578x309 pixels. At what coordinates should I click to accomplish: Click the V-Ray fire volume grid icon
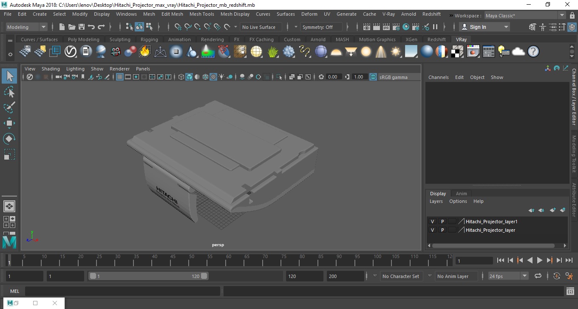145,52
